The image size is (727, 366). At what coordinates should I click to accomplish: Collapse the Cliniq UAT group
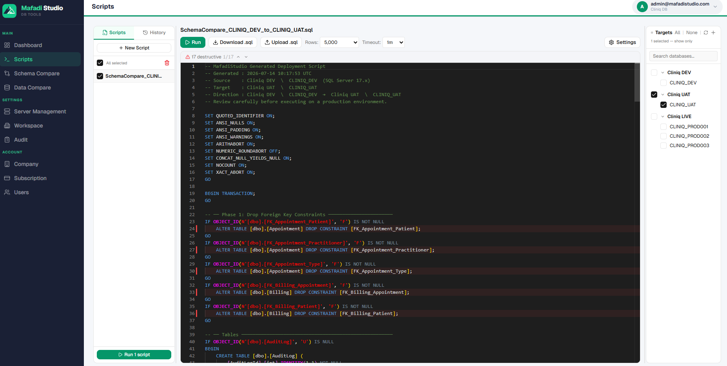coord(663,95)
